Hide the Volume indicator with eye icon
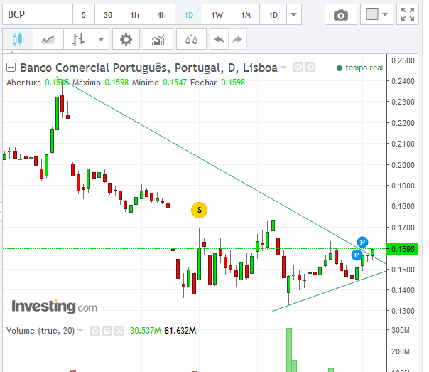This screenshot has height=372, width=429. (95, 331)
